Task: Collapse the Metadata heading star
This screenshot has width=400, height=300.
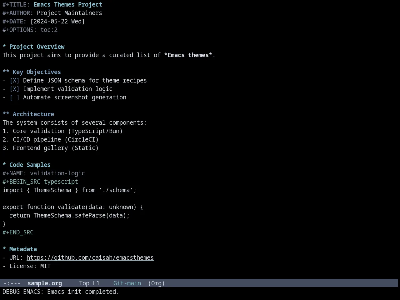Action: click(x=4, y=249)
